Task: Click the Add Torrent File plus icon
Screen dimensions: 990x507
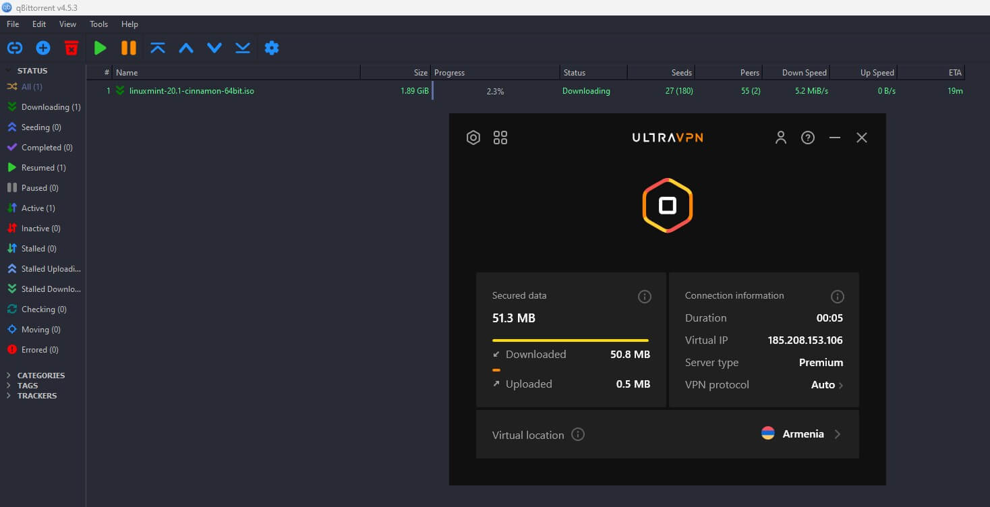Action: pyautogui.click(x=43, y=48)
